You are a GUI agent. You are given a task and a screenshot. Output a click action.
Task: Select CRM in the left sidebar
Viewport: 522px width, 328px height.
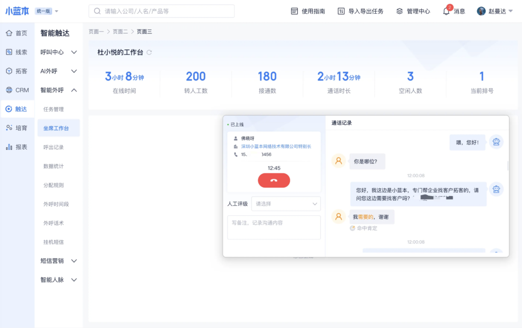click(x=17, y=90)
